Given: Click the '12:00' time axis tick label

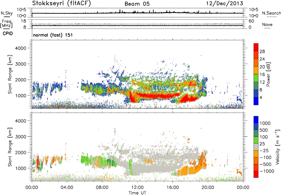Looking at the screenshot, I should 137,188.
